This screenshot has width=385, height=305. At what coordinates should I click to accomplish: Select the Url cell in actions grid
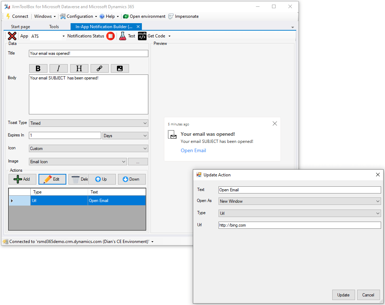coord(59,201)
